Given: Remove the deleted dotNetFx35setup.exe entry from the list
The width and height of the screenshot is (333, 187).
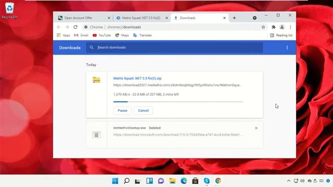Looking at the screenshot, I should click(256, 128).
